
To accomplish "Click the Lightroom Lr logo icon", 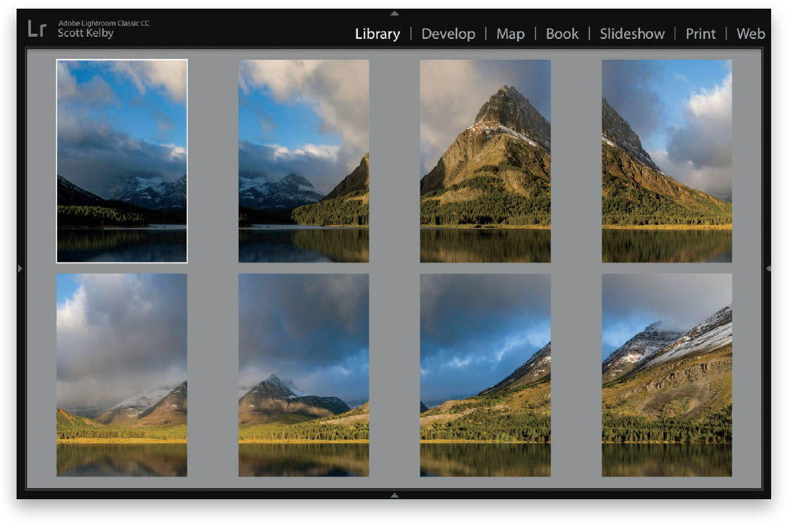I will (38, 30).
